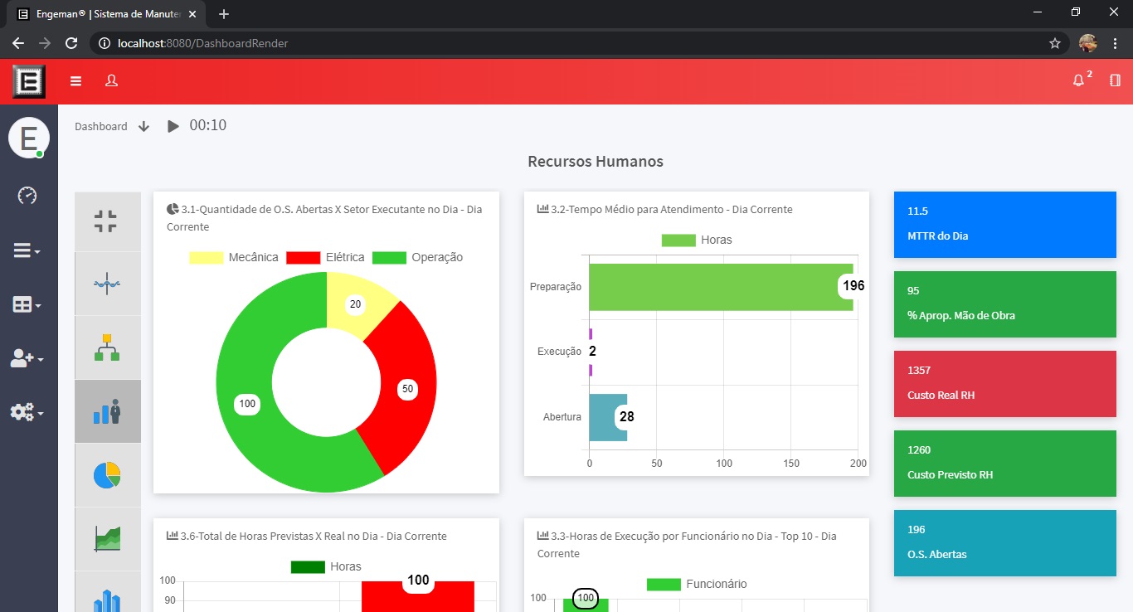Click the Abertura bar valued 28
1133x612 pixels.
(x=608, y=417)
